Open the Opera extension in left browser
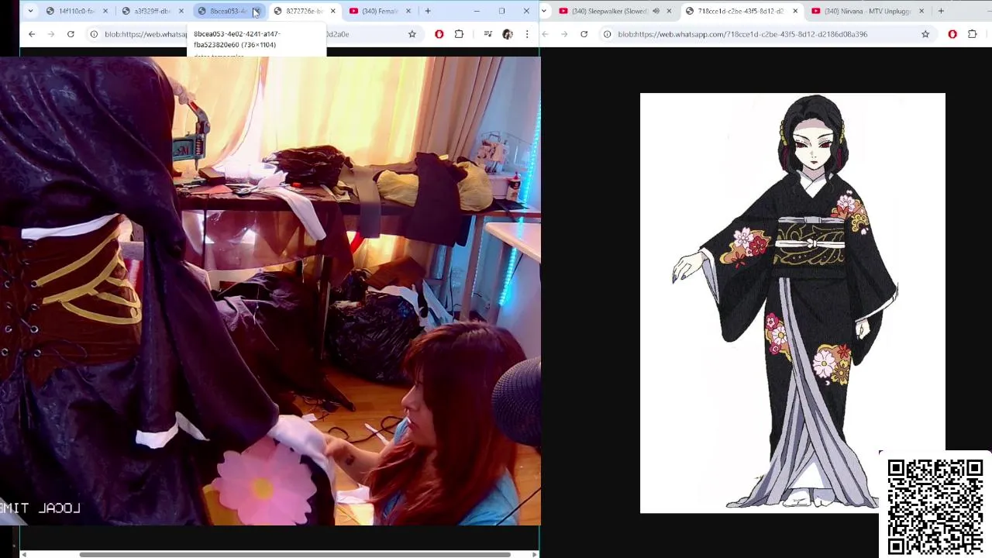 [x=439, y=34]
